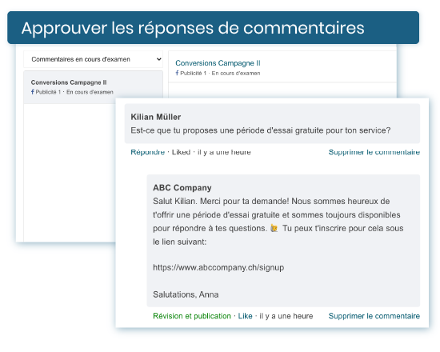
Task: Delete Kilian Müller's comment via Supprimer link
Action: point(374,152)
